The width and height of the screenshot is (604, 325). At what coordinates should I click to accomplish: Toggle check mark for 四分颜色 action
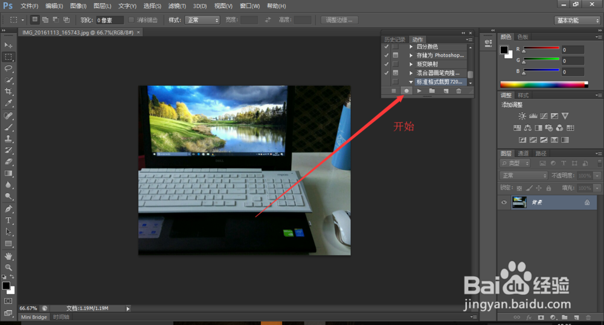387,46
